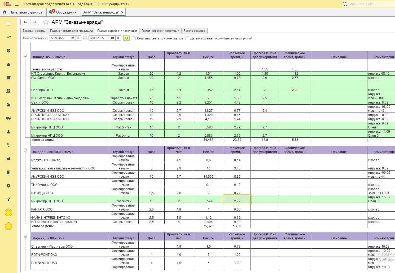The height and width of the screenshot is (273, 395).
Task: Open the gear administration section
Action: [x=8, y=186]
